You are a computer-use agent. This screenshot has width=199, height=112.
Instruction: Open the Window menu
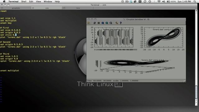tap(48, 2)
